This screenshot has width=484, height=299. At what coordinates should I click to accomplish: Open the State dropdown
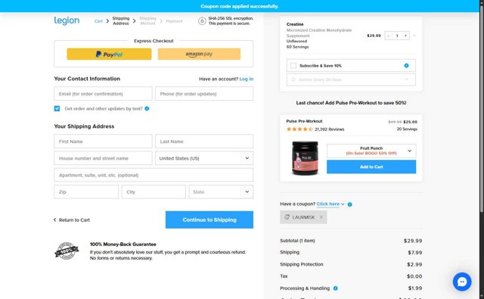pos(221,192)
